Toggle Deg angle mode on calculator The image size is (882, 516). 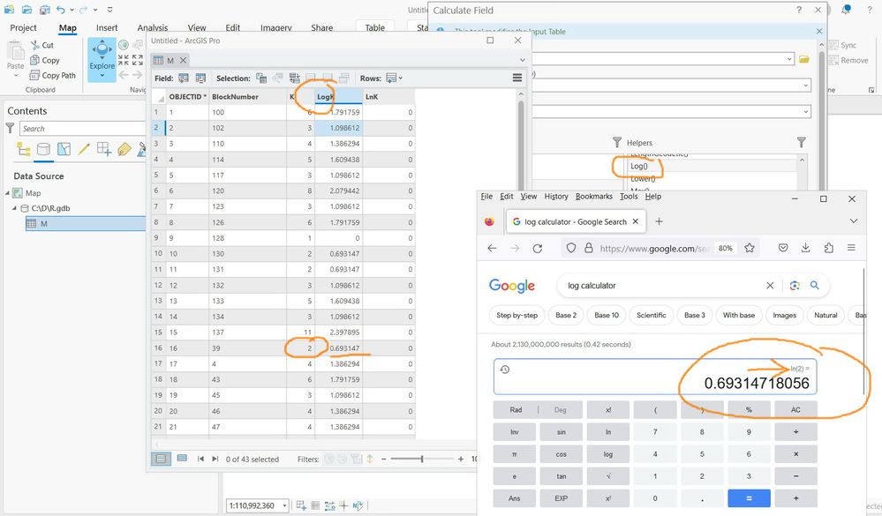pos(561,410)
